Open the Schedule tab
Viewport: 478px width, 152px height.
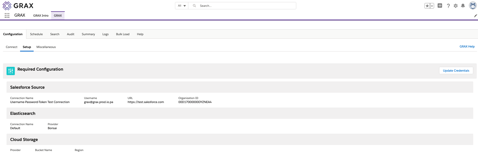(x=36, y=34)
